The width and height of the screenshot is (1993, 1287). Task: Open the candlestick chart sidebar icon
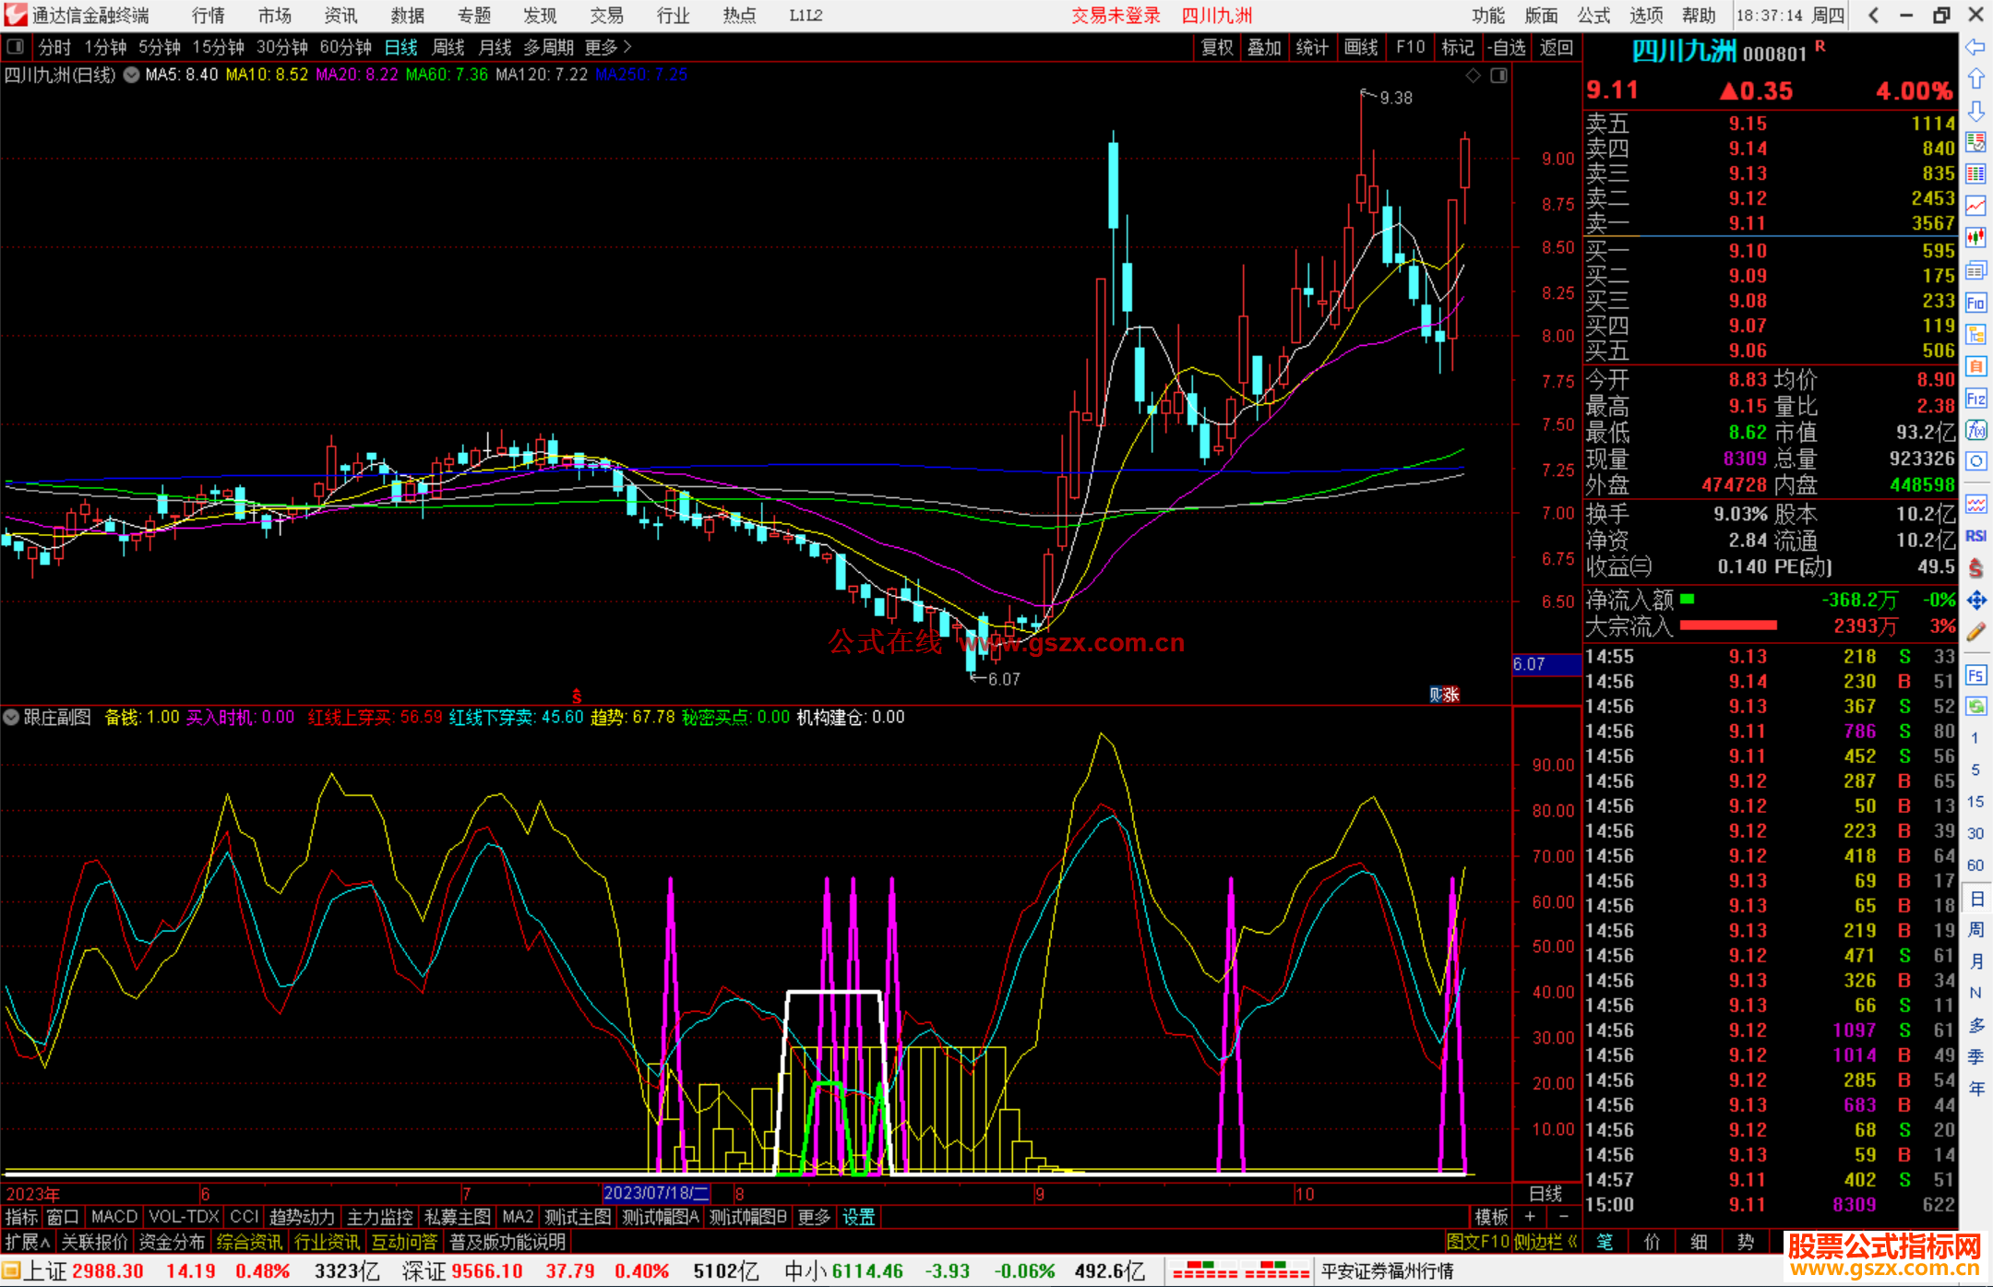[x=1975, y=237]
